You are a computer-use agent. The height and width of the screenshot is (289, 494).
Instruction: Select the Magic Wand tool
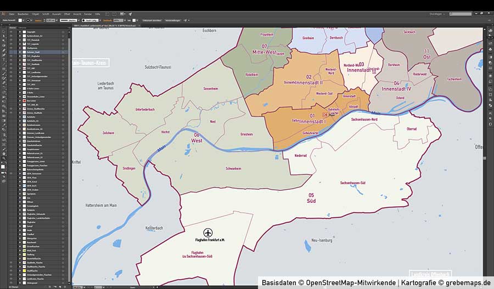[x=4, y=40]
